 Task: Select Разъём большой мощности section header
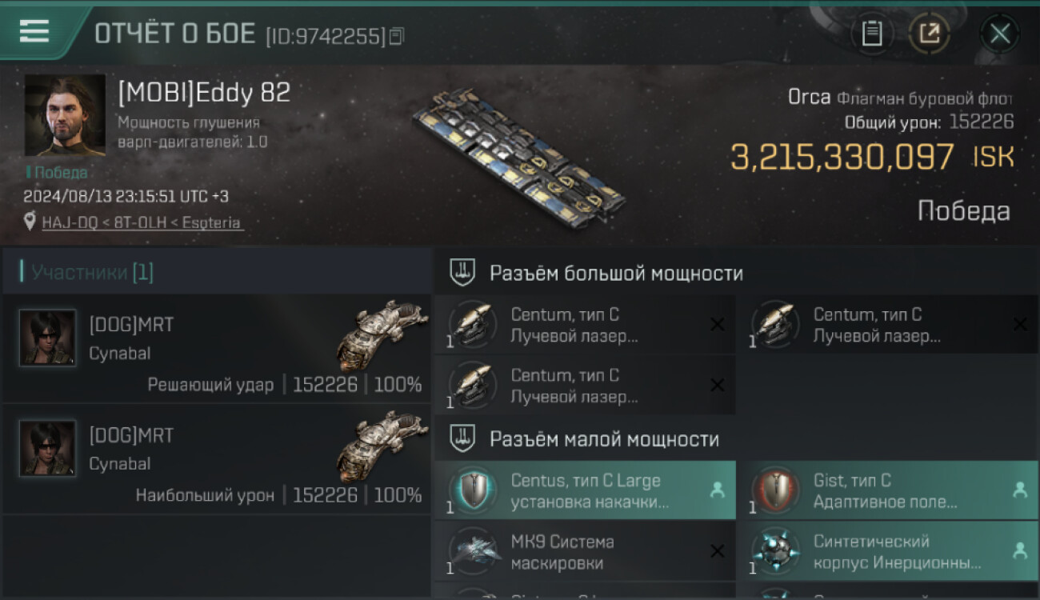736,273
